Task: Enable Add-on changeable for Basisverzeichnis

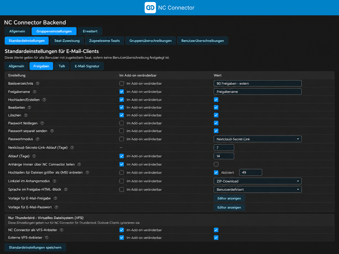Action: [x=122, y=84]
